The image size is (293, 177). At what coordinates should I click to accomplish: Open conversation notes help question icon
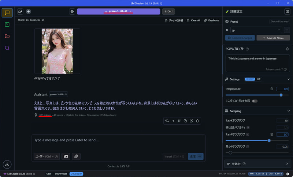tap(244, 164)
